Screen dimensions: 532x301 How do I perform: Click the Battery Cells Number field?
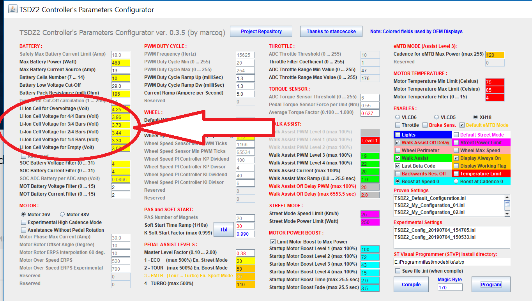(x=120, y=78)
